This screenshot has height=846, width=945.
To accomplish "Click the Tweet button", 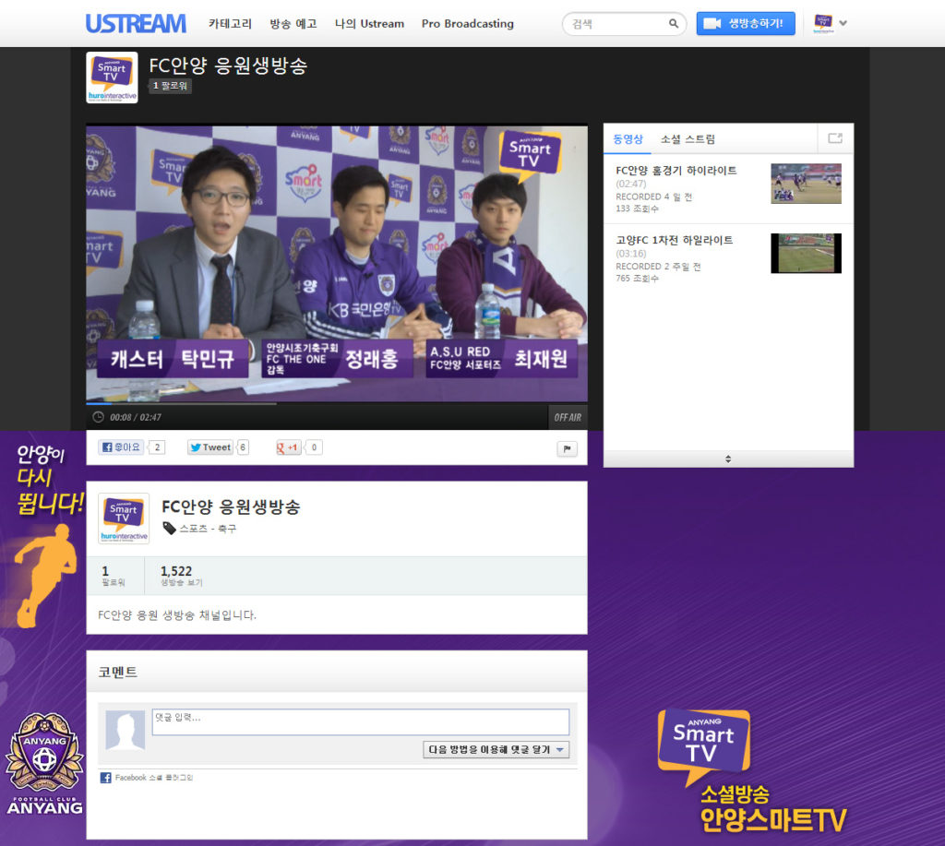I will [x=210, y=447].
